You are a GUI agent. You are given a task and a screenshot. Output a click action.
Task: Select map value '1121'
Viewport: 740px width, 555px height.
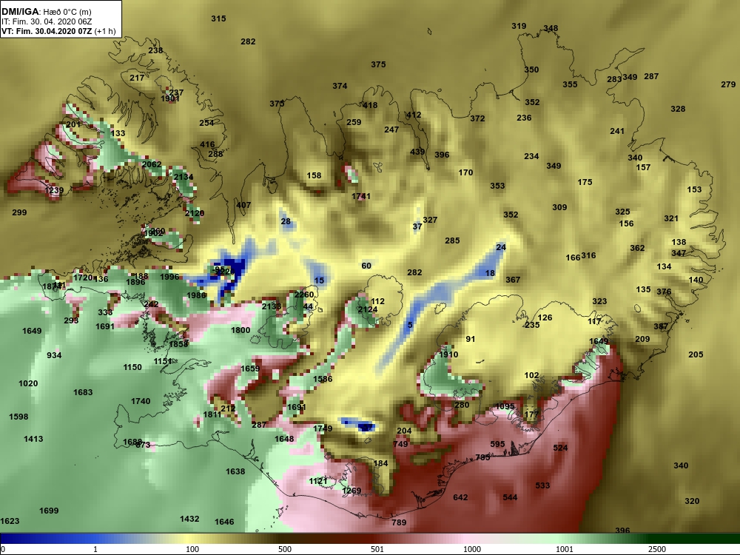(318, 481)
